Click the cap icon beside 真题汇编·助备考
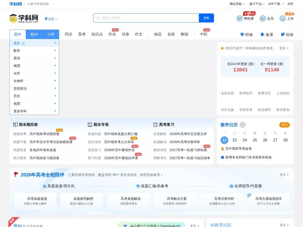The width and height of the screenshot is (303, 227). click(138, 186)
